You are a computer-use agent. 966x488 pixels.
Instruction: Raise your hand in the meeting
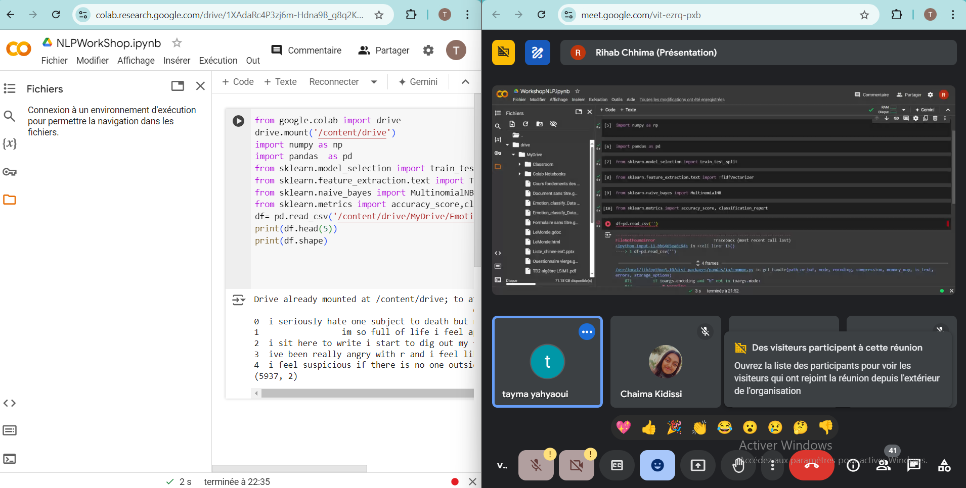738,465
